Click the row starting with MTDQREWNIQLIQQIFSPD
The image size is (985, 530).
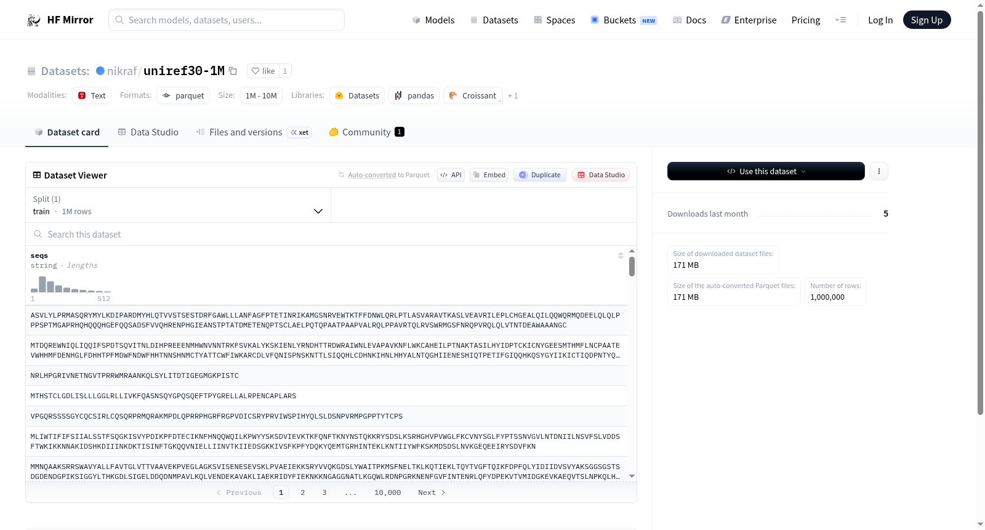(x=326, y=350)
